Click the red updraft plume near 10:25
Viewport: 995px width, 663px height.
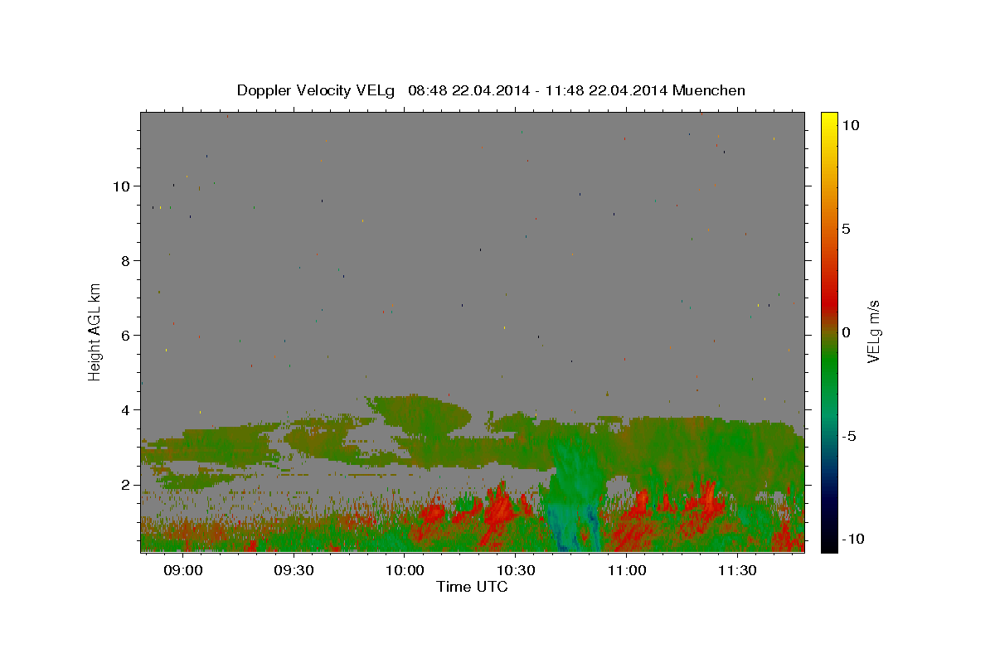[500, 514]
